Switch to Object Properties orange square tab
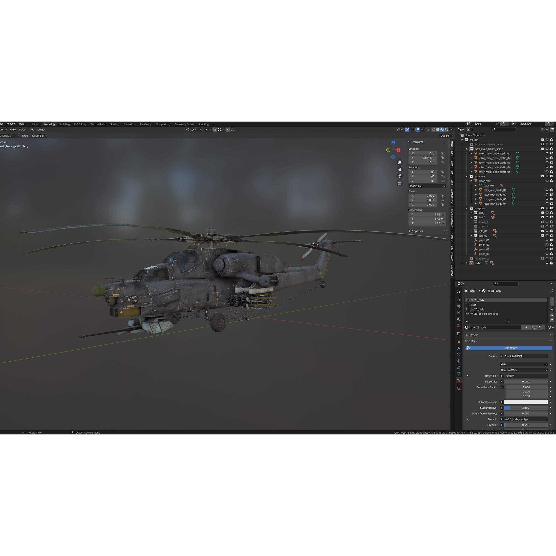 click(x=459, y=342)
